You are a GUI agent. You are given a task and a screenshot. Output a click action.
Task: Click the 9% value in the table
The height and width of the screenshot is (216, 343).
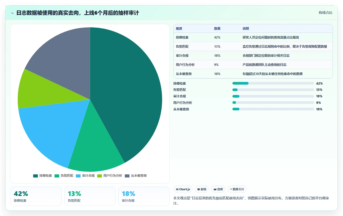tap(216, 65)
